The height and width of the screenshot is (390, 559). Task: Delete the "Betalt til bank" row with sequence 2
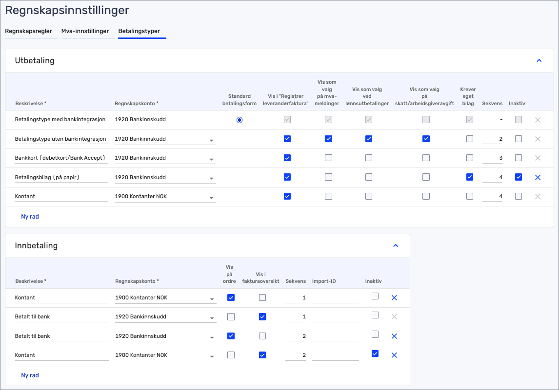pos(394,336)
